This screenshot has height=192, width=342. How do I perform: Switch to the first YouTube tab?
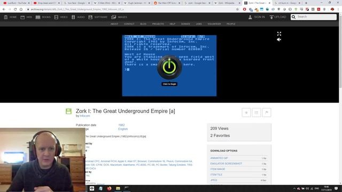click(x=17, y=3)
